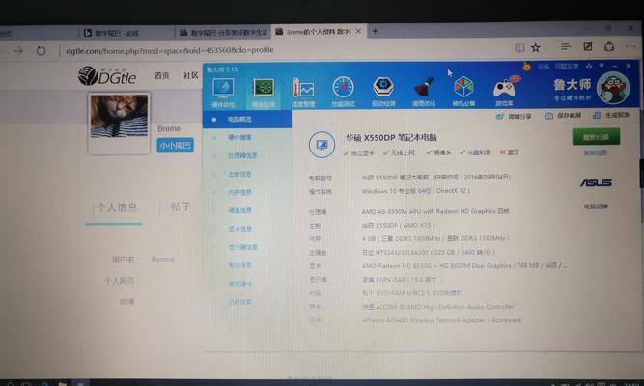This screenshot has width=644, height=386.
Task: Open 游戏库 gamepad icon
Action: (505, 93)
